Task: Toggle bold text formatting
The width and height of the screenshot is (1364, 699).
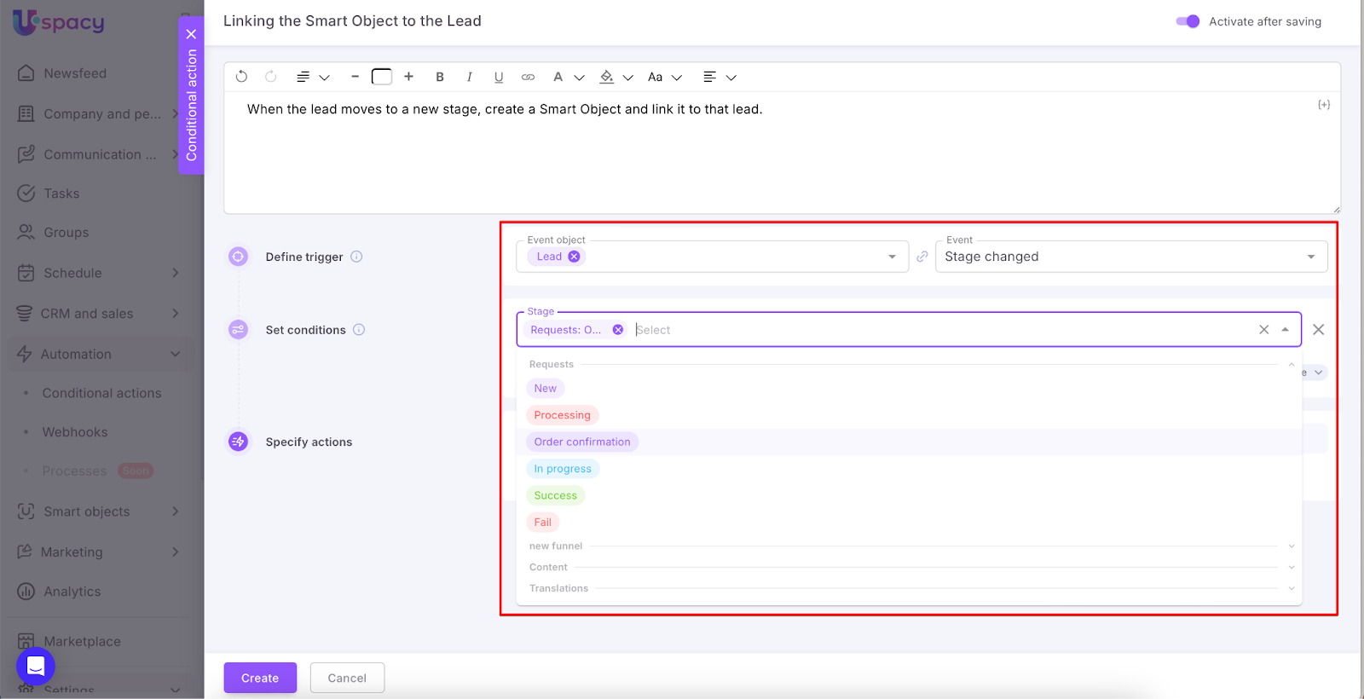Action: [440, 77]
